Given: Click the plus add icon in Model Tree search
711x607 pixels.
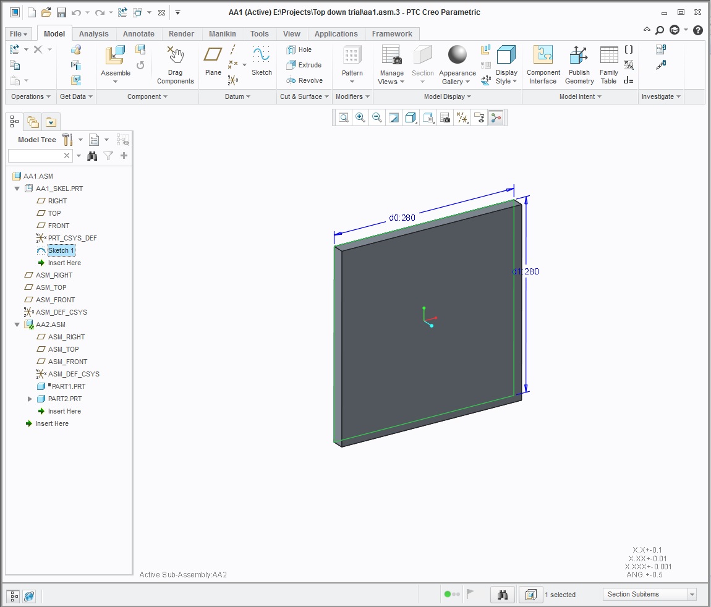Looking at the screenshot, I should (x=124, y=156).
